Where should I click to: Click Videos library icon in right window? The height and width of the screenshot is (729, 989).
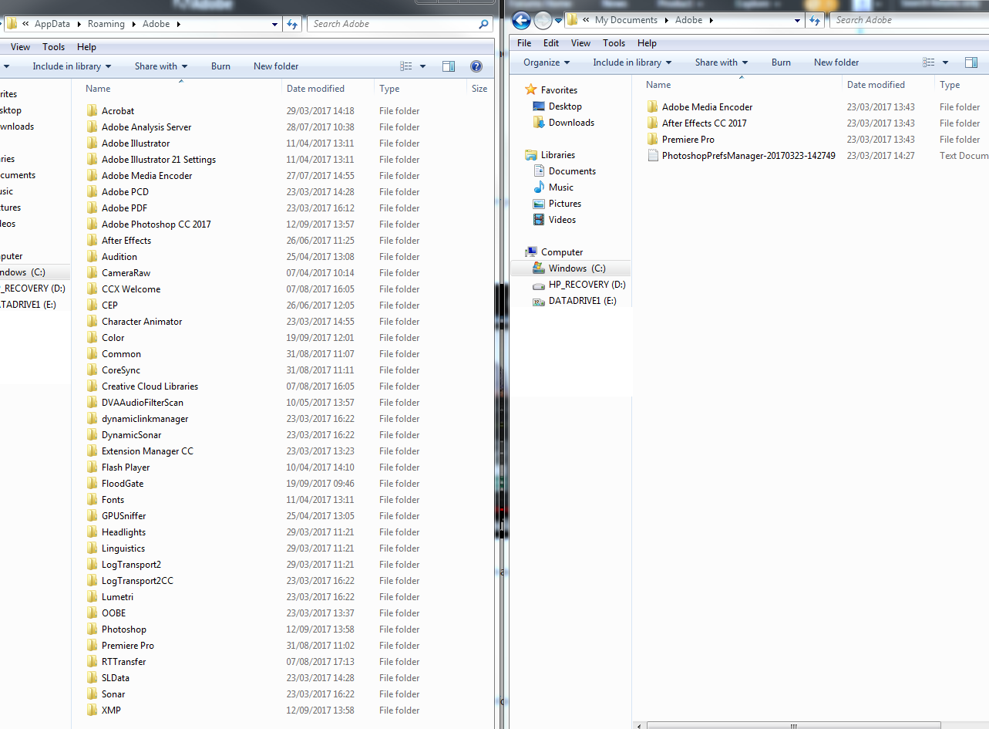[539, 220]
